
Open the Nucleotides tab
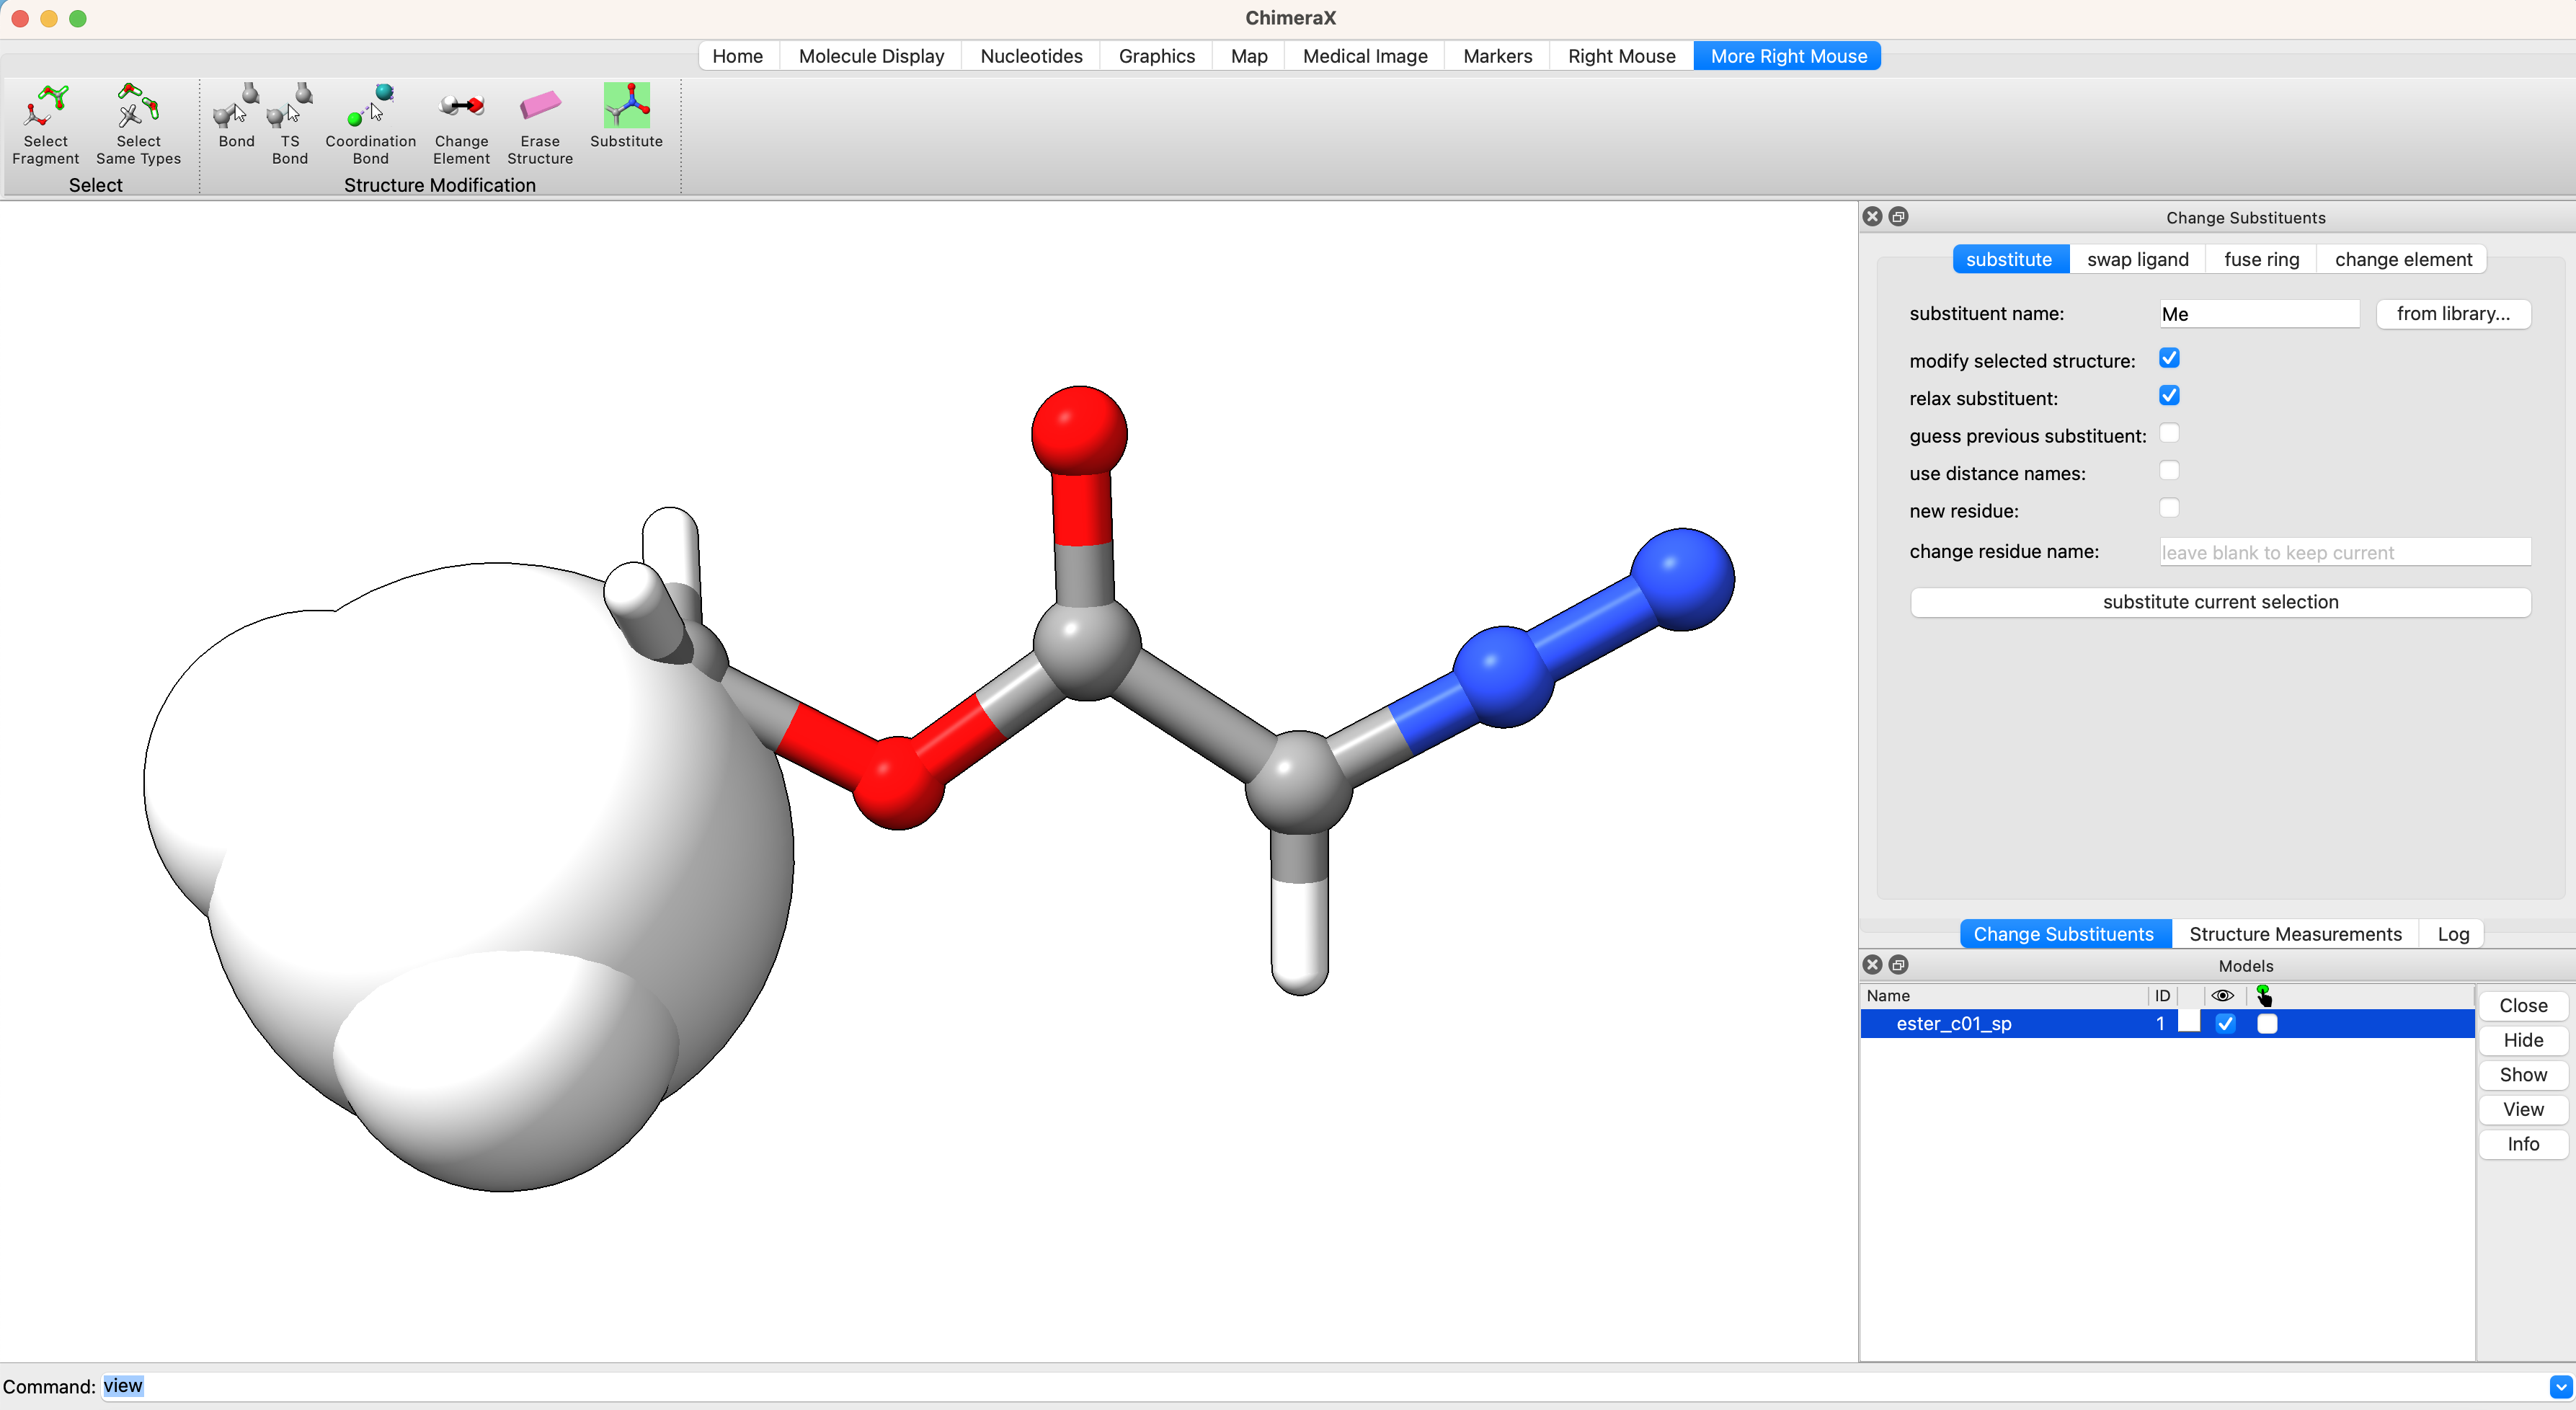pyautogui.click(x=1031, y=56)
